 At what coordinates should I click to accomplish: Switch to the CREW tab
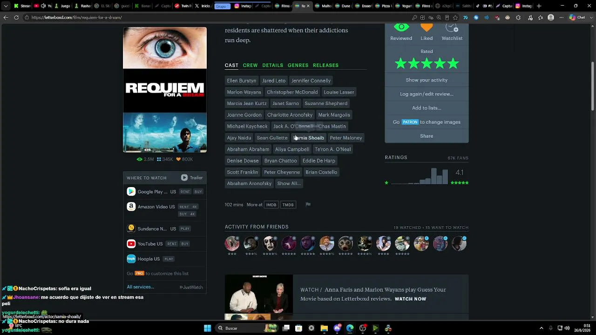pos(250,65)
